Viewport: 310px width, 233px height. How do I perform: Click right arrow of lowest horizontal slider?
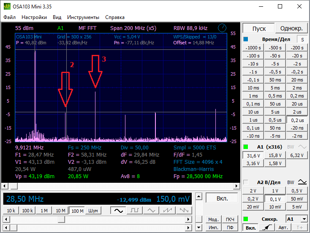pyautogui.click(x=188, y=228)
